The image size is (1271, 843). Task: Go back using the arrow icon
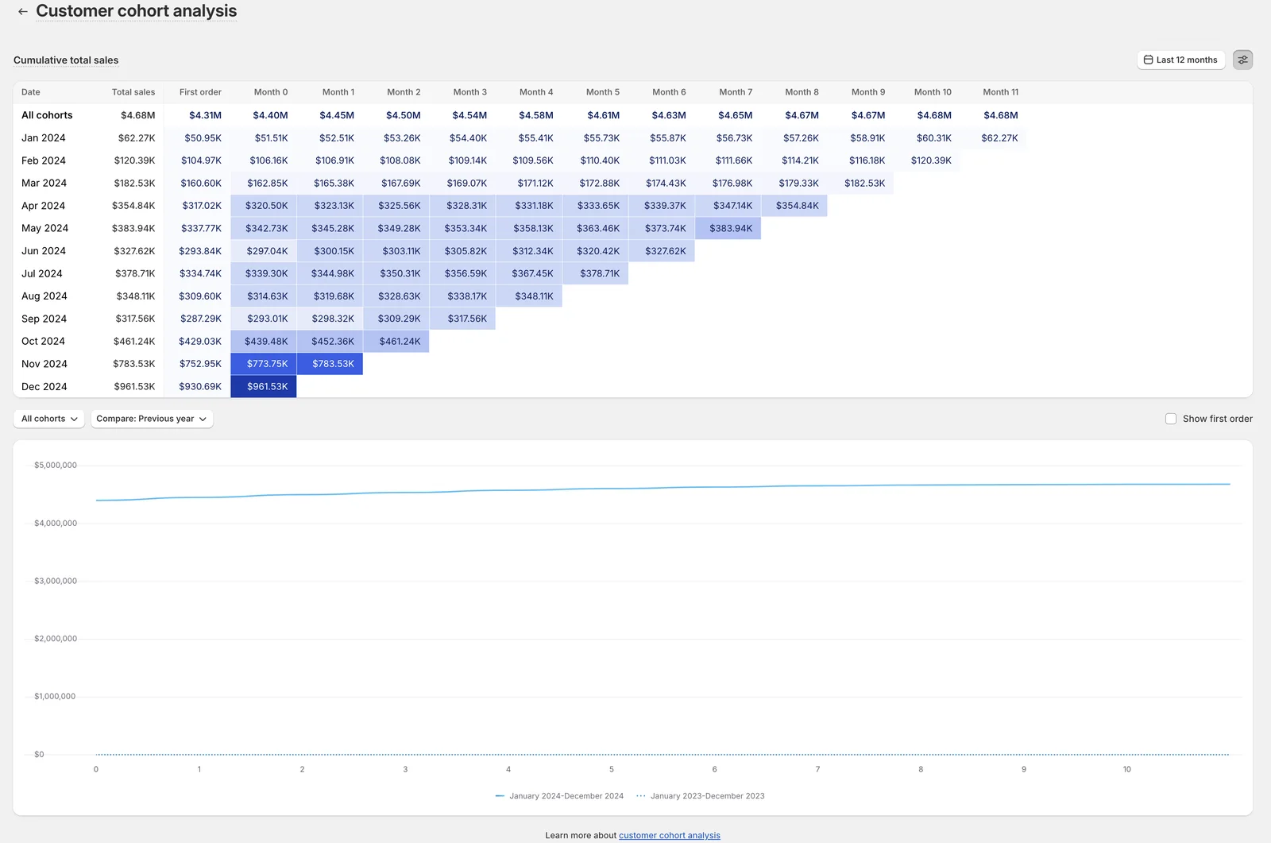click(x=22, y=12)
